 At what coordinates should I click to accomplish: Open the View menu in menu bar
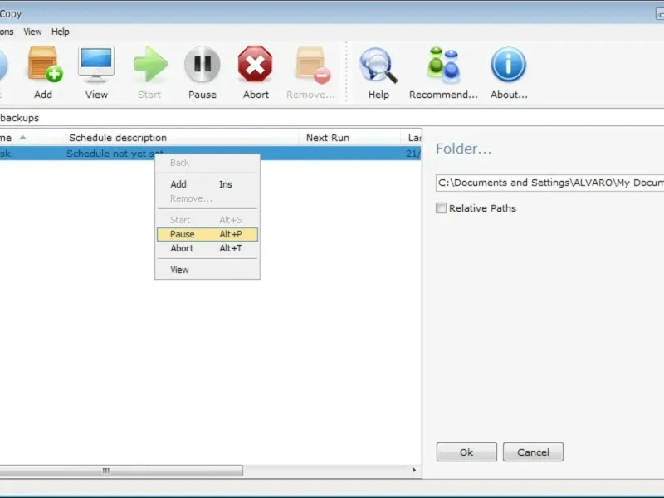click(x=32, y=32)
